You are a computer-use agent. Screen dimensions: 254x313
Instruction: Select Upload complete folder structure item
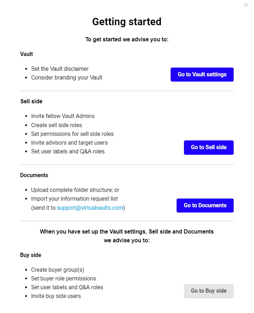[75, 190]
